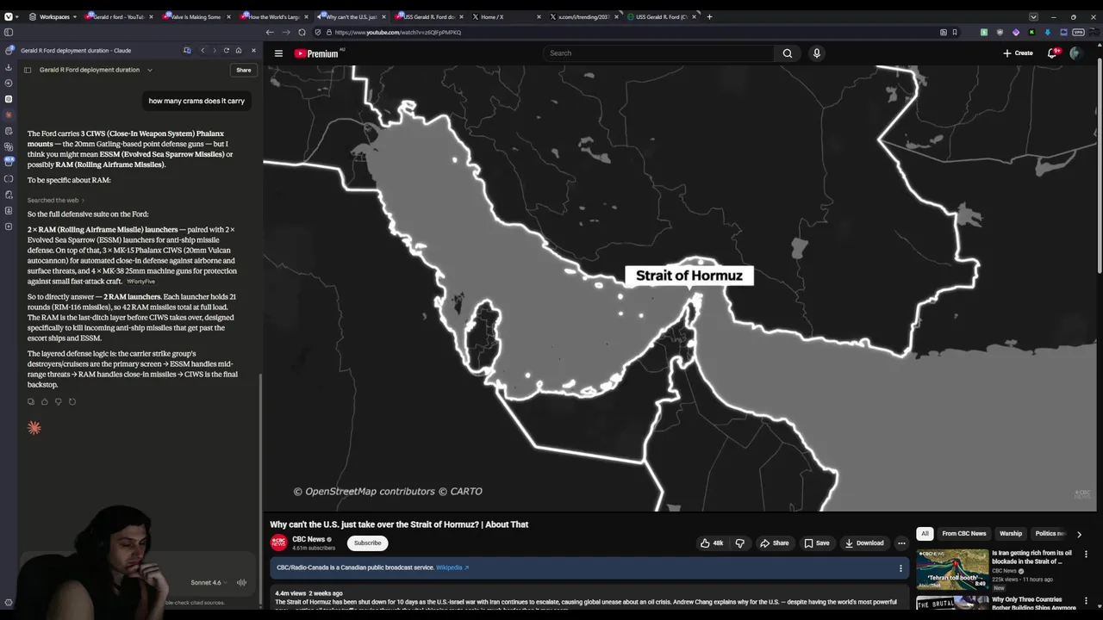Open the browser downloads arrow icon
The width and height of the screenshot is (1103, 620).
click(1048, 32)
